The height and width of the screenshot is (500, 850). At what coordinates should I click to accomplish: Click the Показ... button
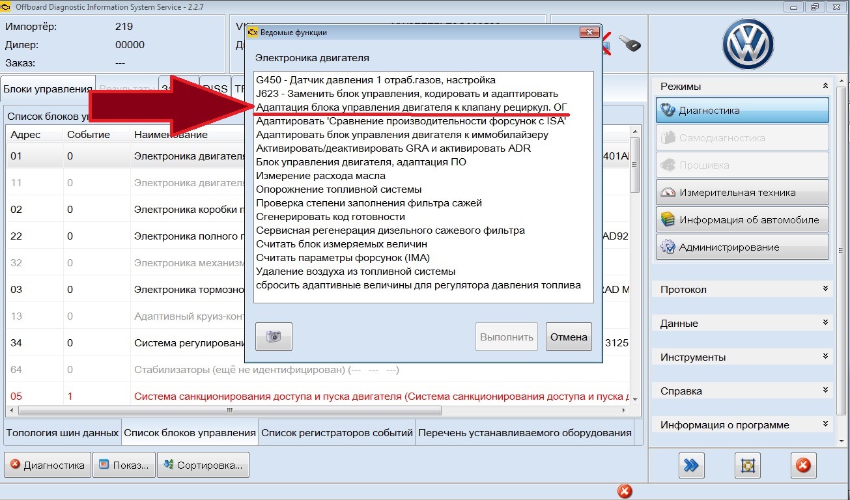(124, 465)
